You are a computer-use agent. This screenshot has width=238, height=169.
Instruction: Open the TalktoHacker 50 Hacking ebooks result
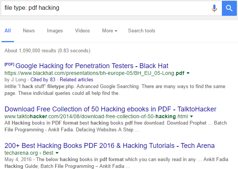point(110,109)
